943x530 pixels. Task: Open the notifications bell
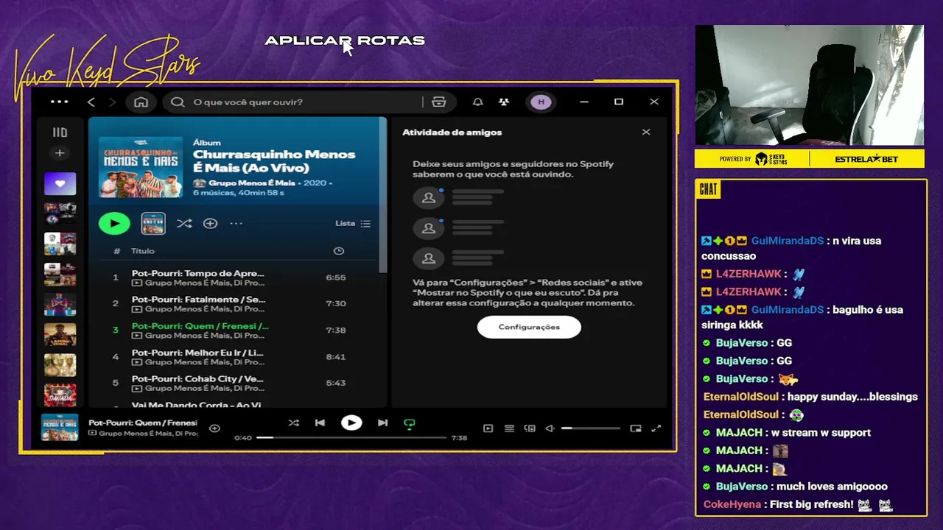[478, 102]
